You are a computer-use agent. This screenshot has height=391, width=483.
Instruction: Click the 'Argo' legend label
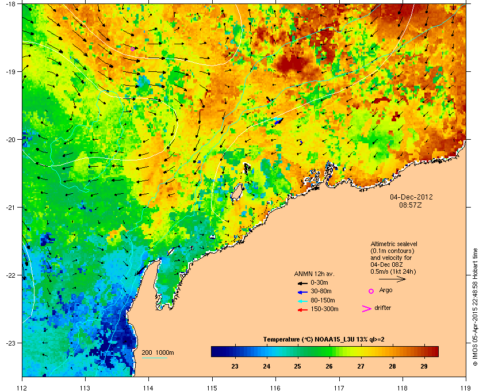(386, 290)
